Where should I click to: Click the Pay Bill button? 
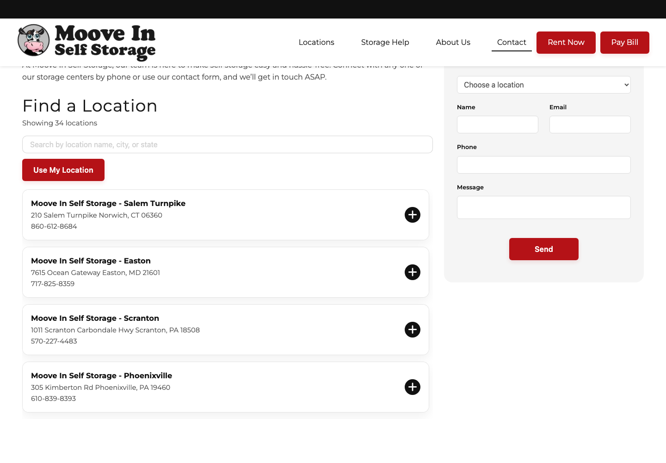[x=625, y=43]
